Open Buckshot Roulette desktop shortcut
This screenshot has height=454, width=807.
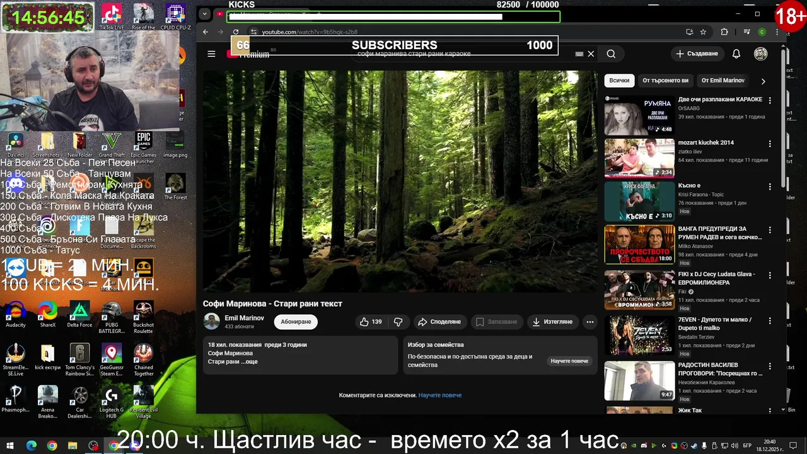[144, 317]
